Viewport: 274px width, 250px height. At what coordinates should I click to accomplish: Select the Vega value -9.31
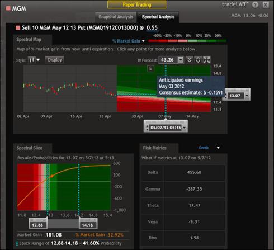(x=194, y=222)
